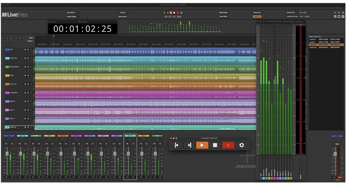Click the +Mark button above the tracks
348x185 pixels.
point(31,38)
